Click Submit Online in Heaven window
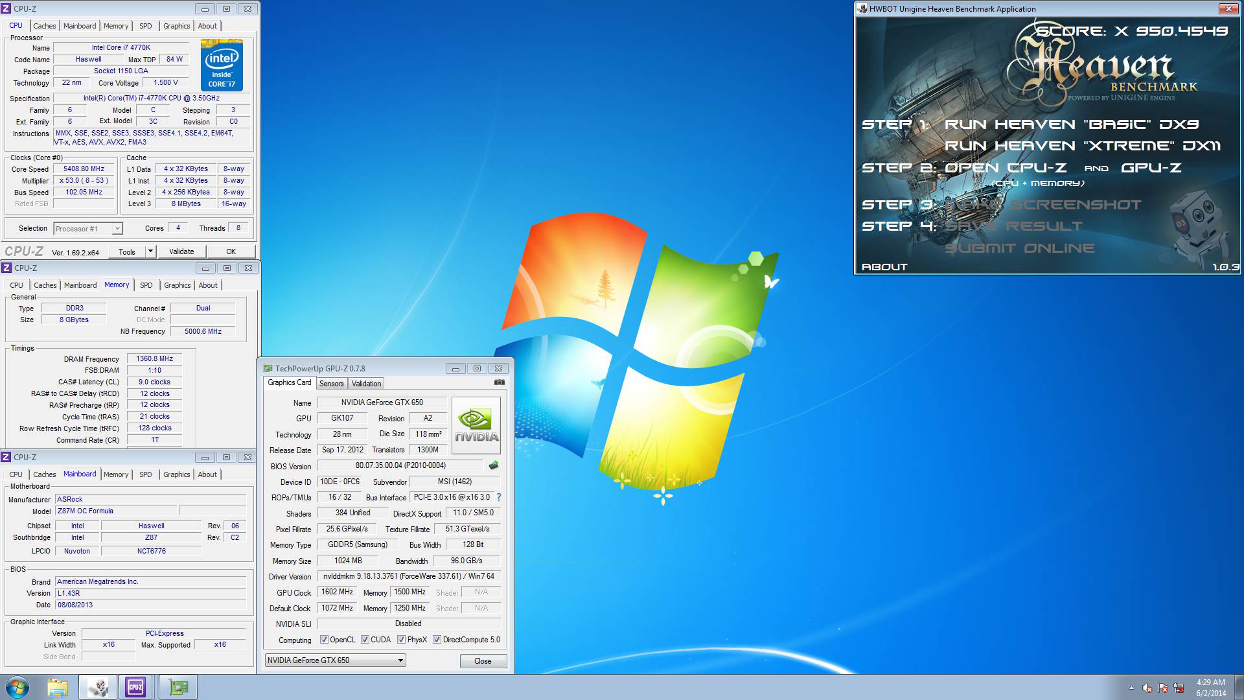 click(x=1020, y=248)
